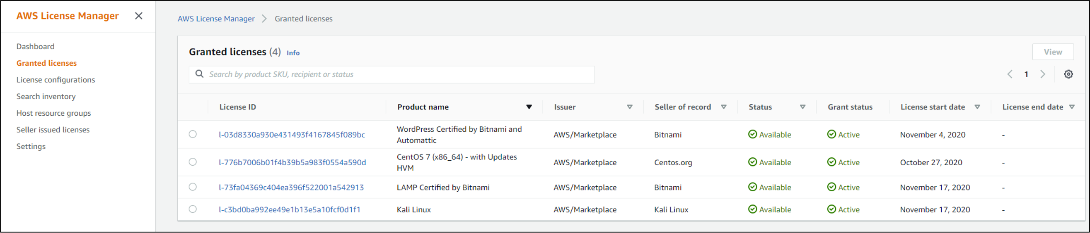The width and height of the screenshot is (1090, 233).
Task: Sort by License start date arrow
Action: [977, 107]
